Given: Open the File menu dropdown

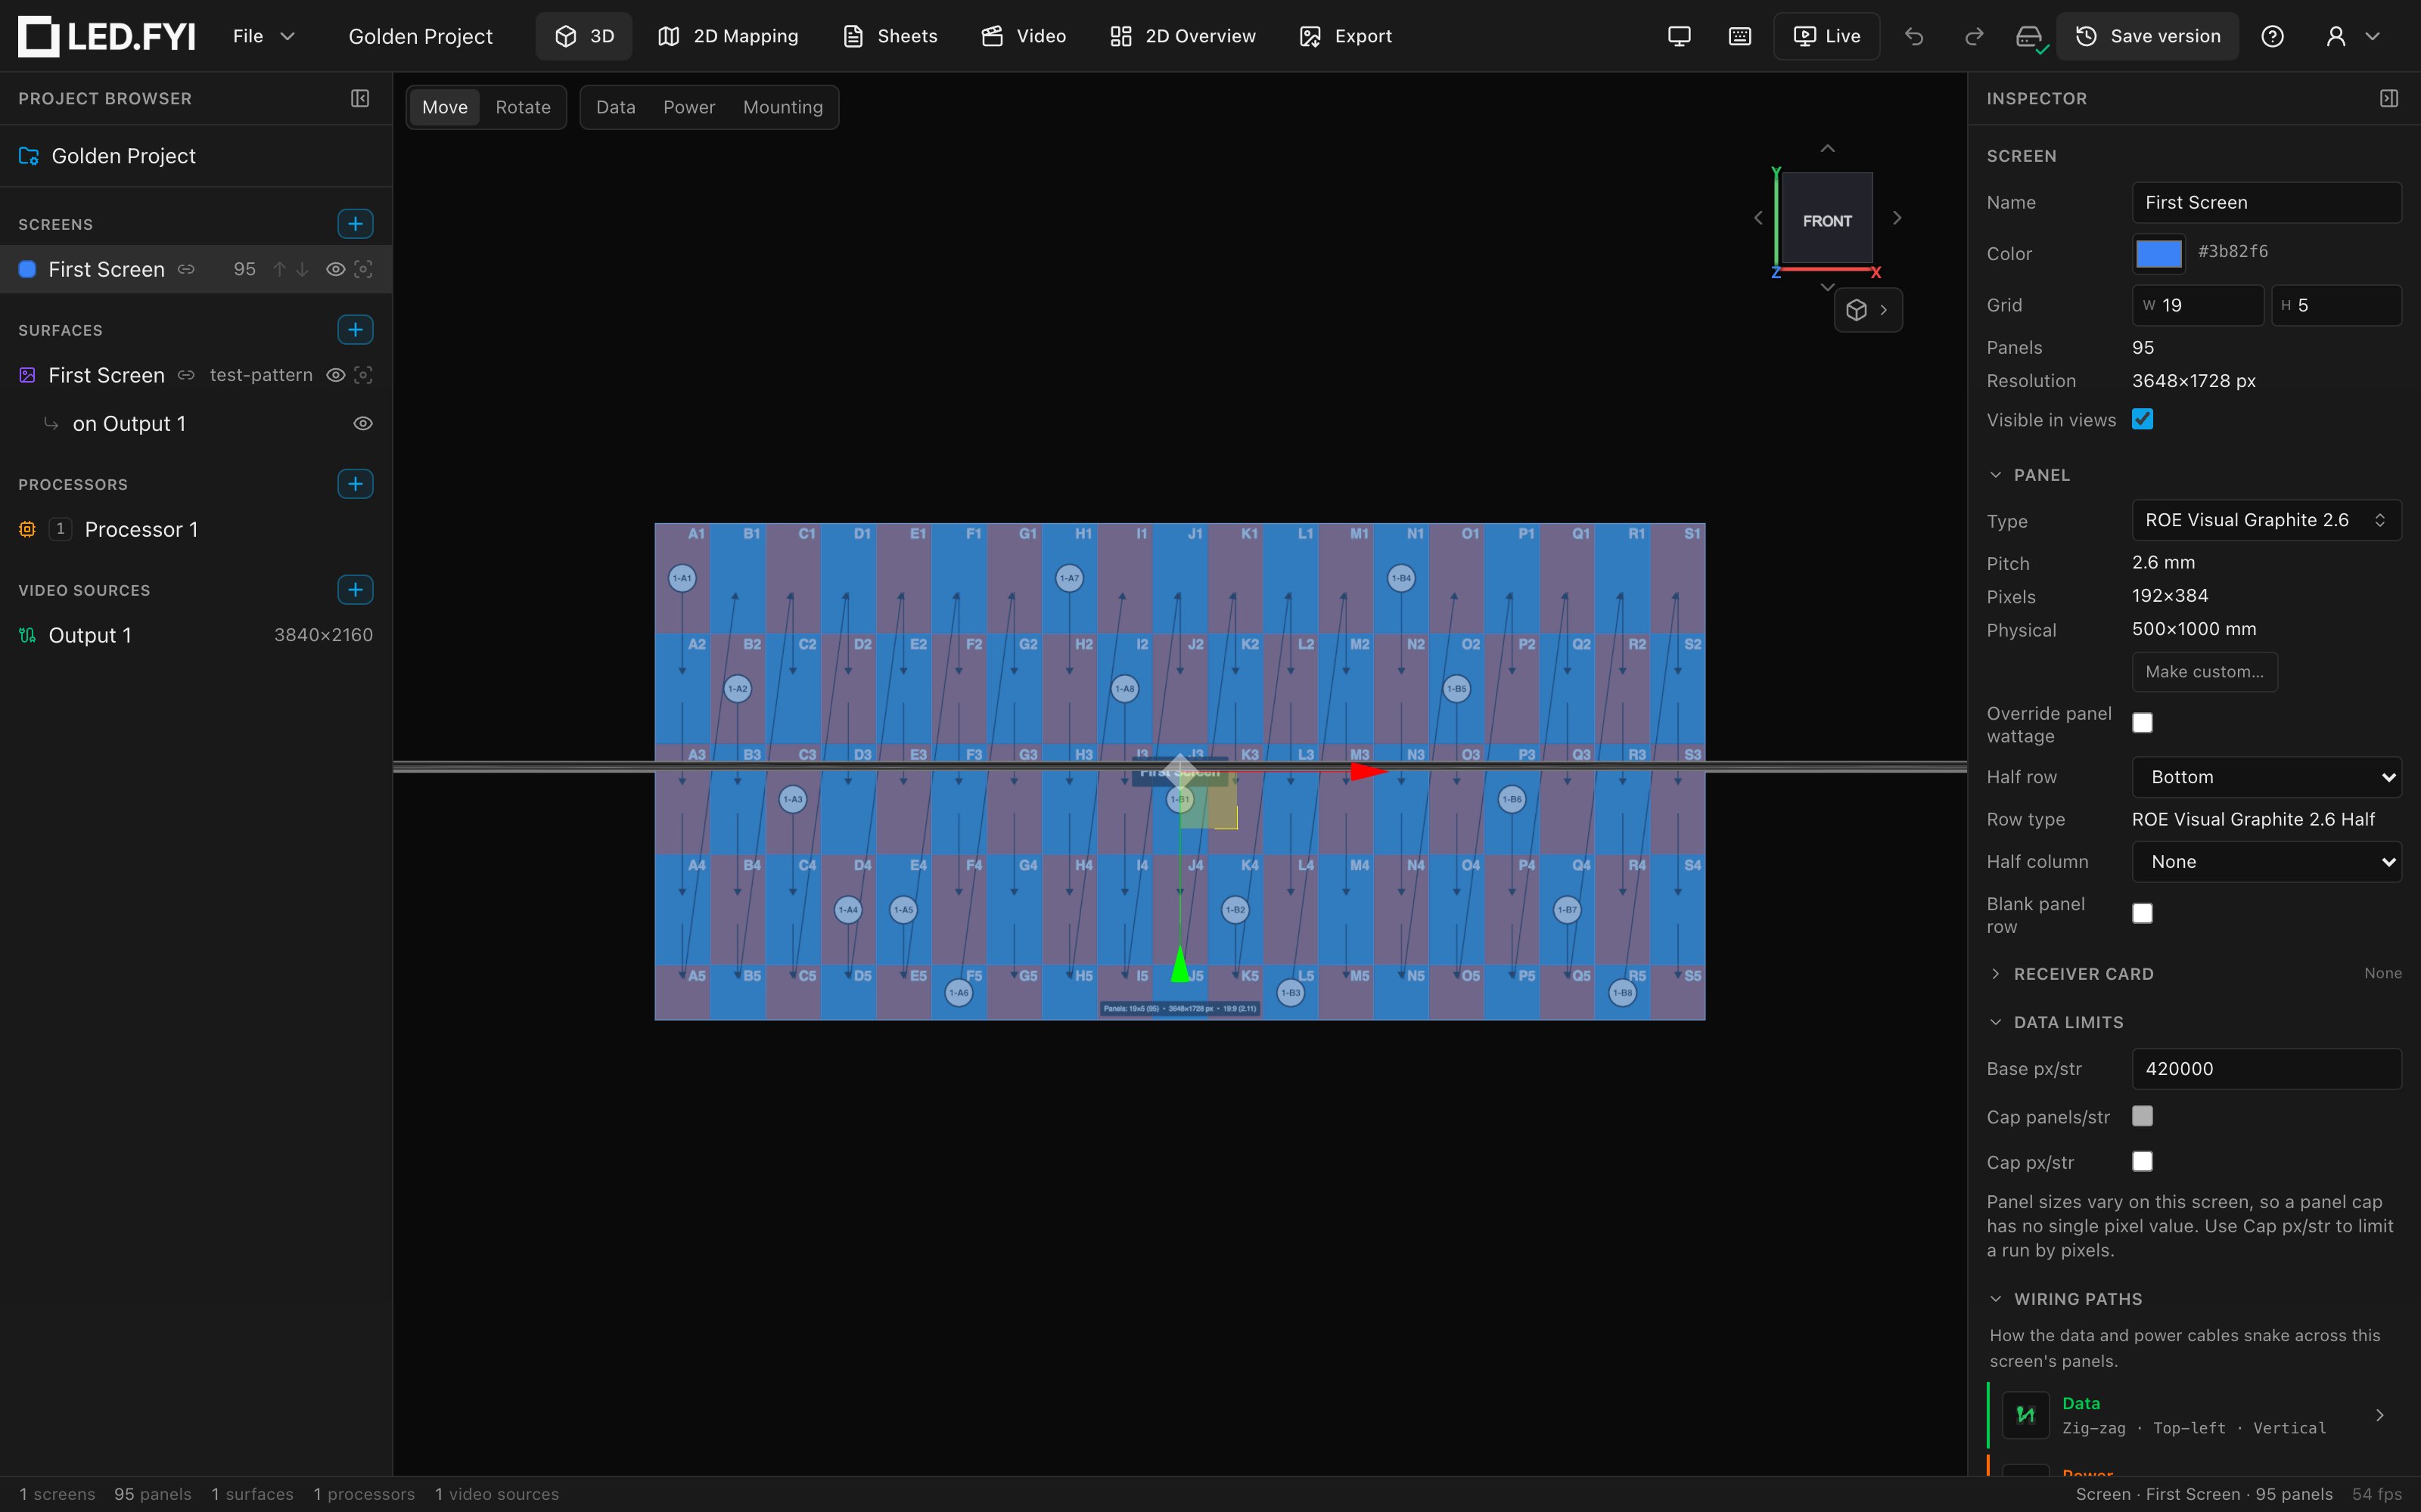Looking at the screenshot, I should point(263,36).
